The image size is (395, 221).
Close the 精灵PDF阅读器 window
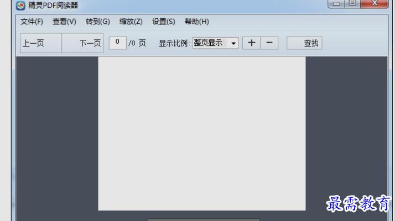pyautogui.click(x=375, y=3)
